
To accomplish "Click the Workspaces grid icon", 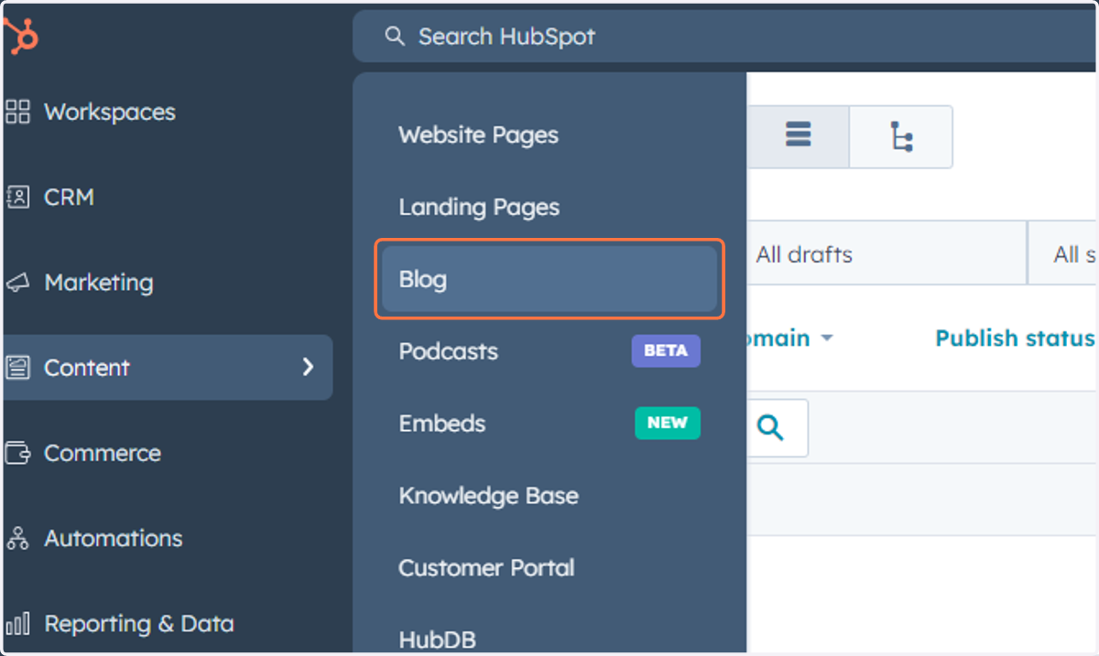I will pyautogui.click(x=17, y=112).
